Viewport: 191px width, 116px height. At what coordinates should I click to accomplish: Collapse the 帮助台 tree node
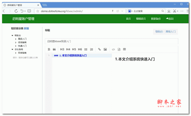[12, 36]
